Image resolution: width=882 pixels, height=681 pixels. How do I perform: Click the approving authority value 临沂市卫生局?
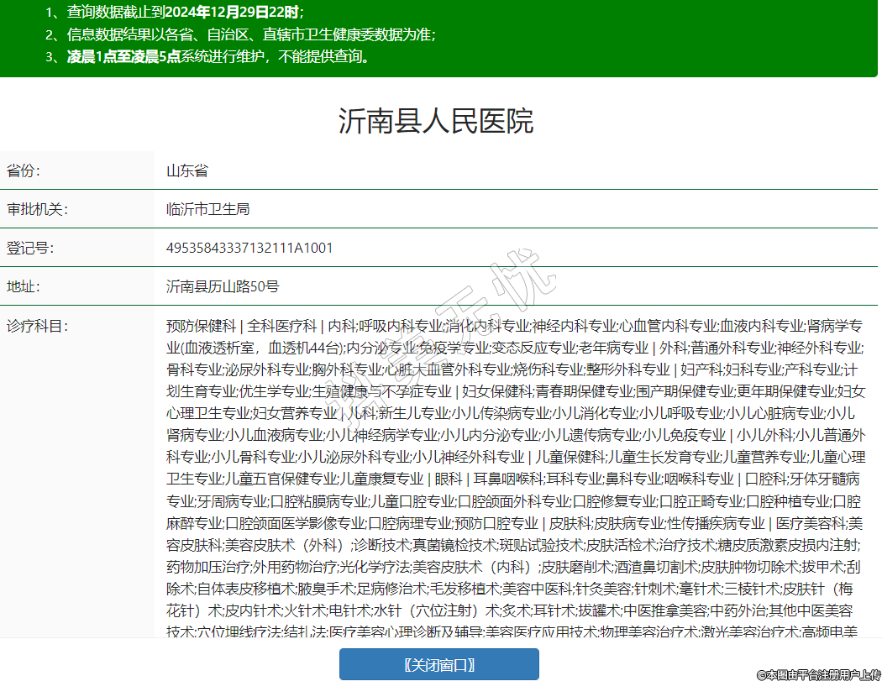click(207, 209)
